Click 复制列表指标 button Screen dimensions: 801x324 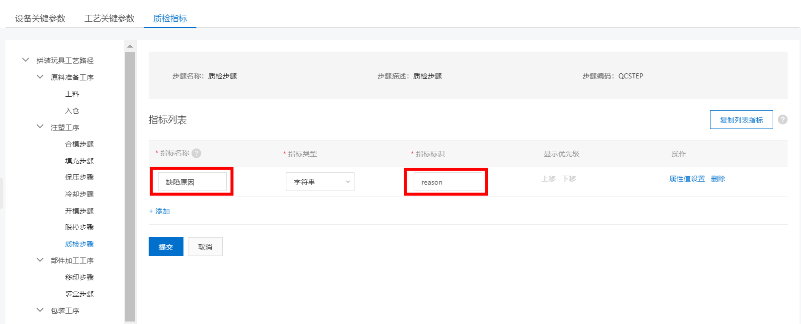(741, 120)
